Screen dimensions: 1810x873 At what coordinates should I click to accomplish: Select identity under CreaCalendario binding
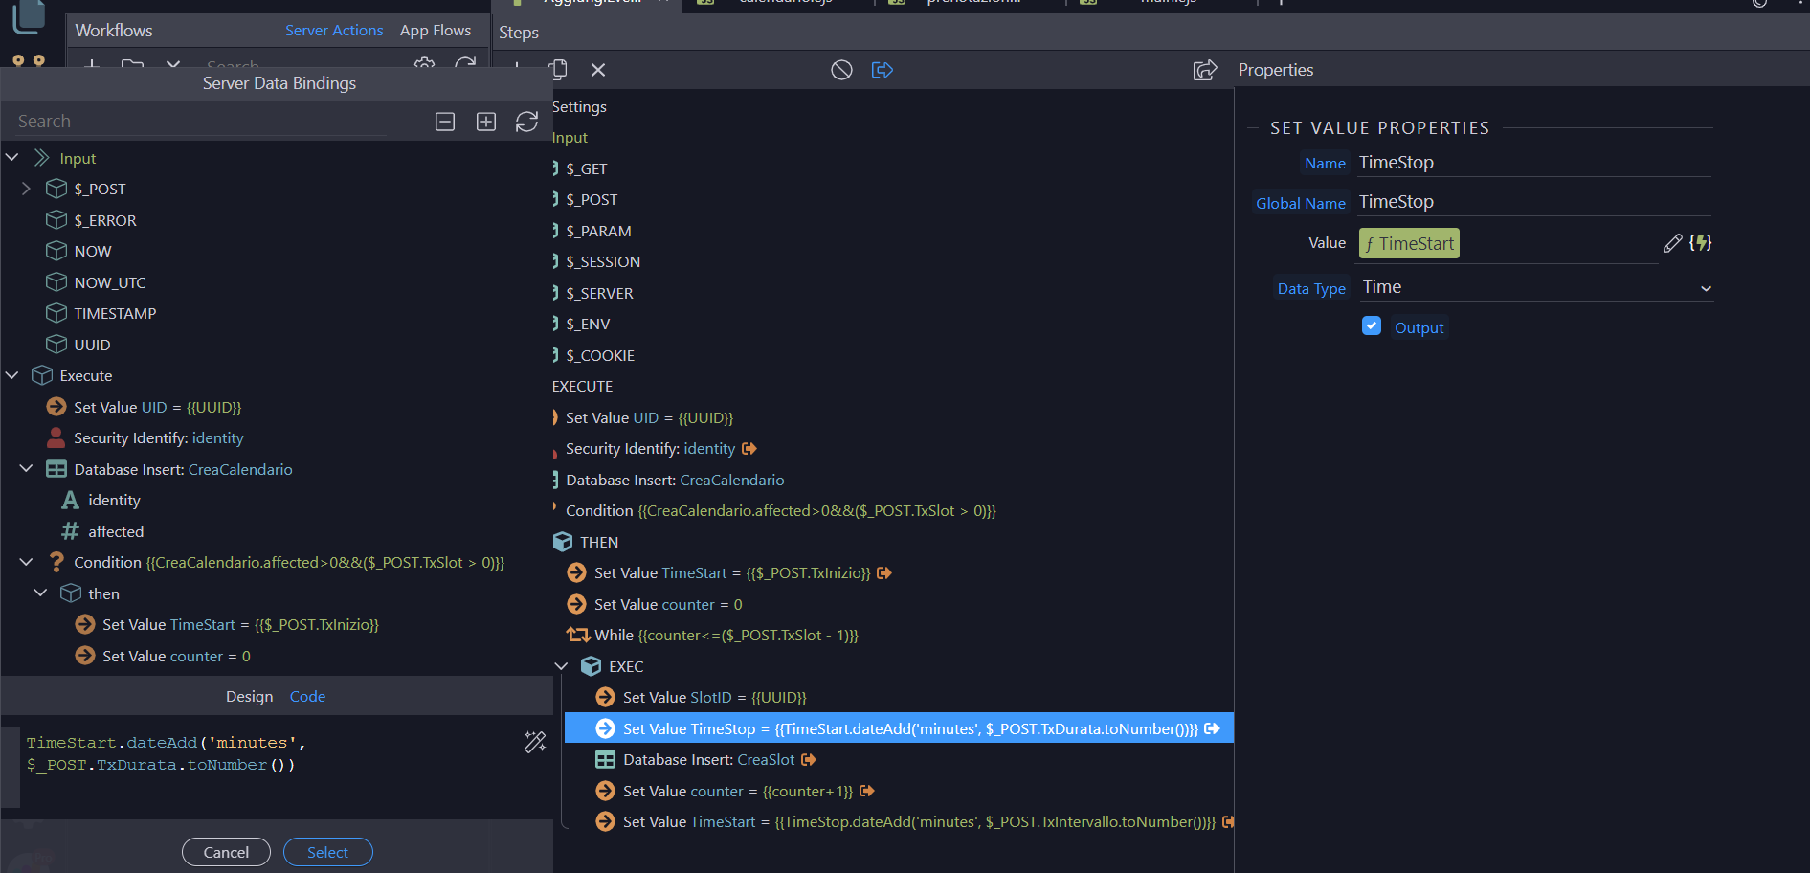pos(114,501)
